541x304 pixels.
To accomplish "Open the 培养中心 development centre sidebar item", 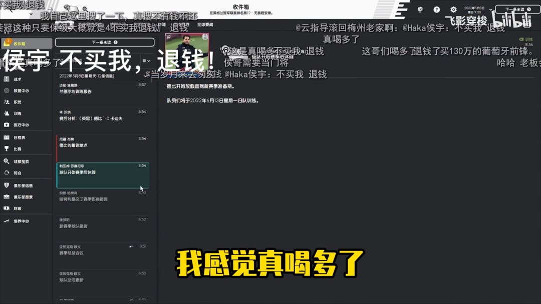I will tap(26, 221).
